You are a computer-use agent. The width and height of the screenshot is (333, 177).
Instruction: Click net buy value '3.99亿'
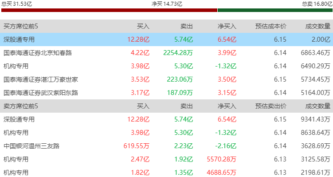[227, 53]
